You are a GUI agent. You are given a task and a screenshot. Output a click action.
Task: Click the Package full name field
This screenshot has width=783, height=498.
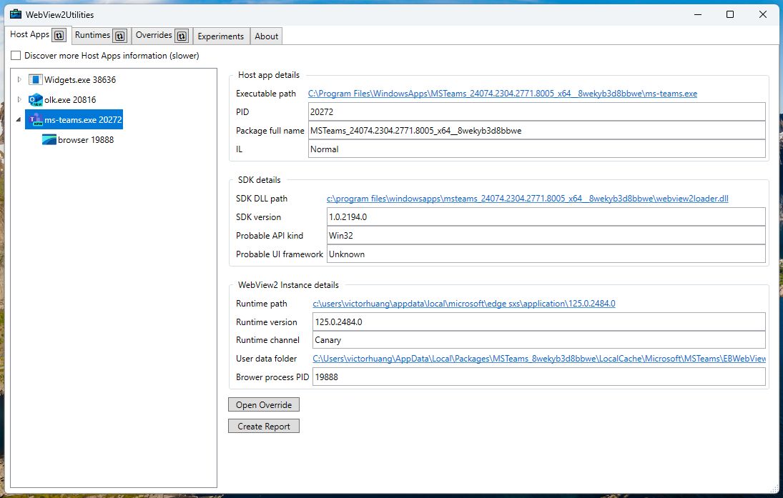click(x=537, y=130)
